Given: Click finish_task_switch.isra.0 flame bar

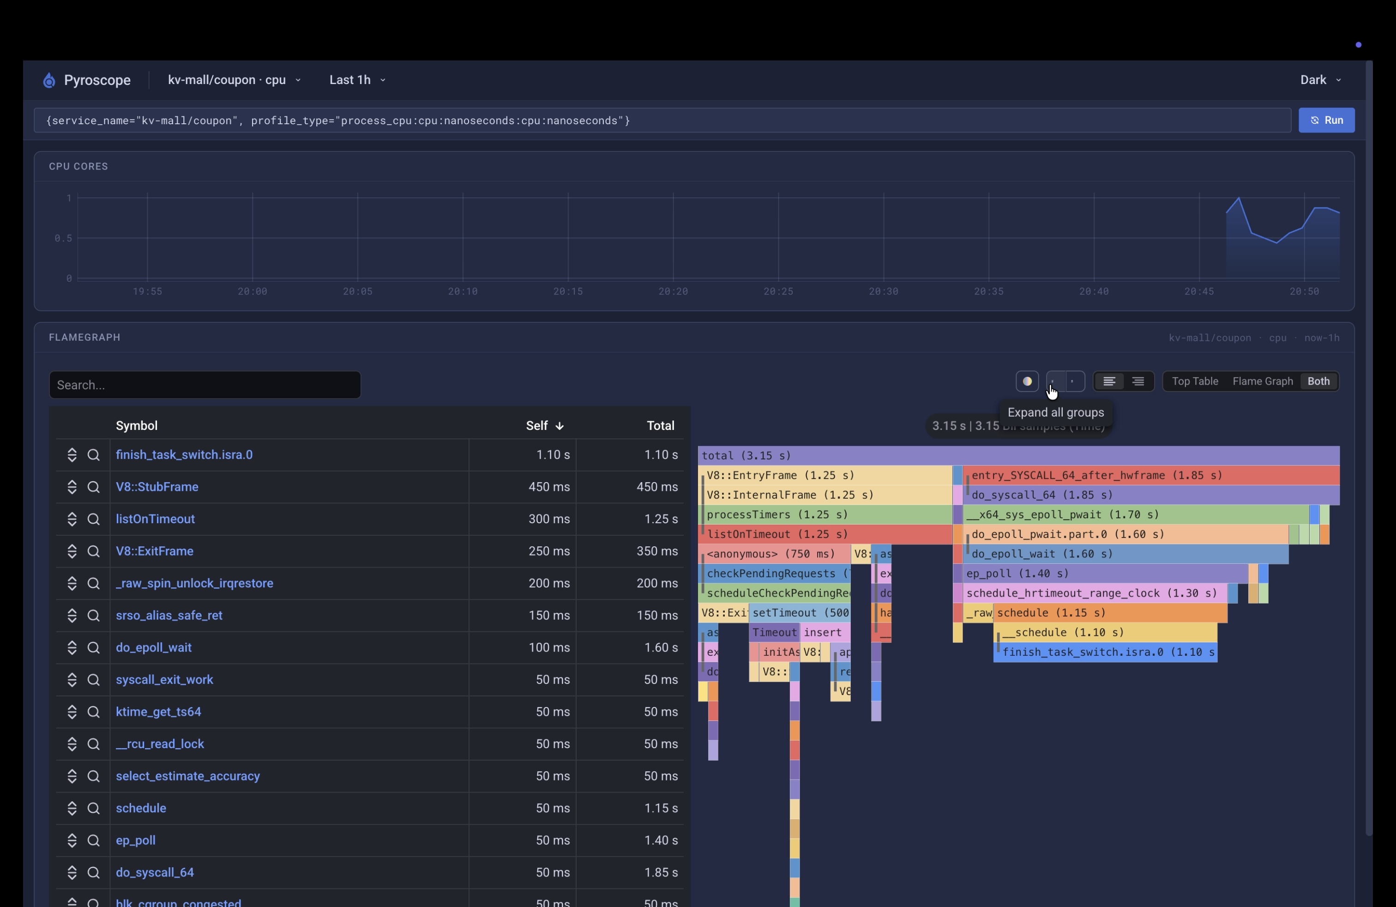Looking at the screenshot, I should 1105,653.
